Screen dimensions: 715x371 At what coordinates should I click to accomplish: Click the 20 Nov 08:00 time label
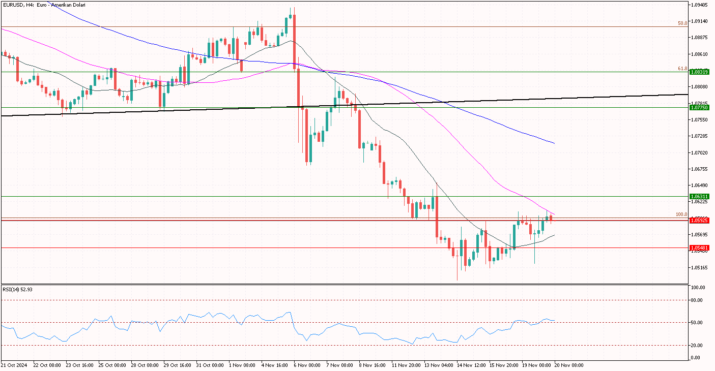click(569, 365)
